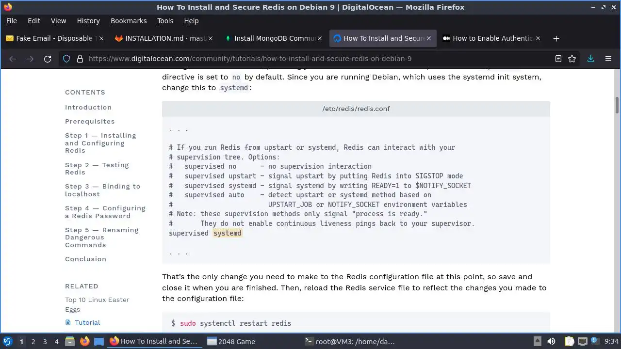Click the page vertical scrollbar thumb
Image resolution: width=621 pixels, height=349 pixels.
point(617,105)
